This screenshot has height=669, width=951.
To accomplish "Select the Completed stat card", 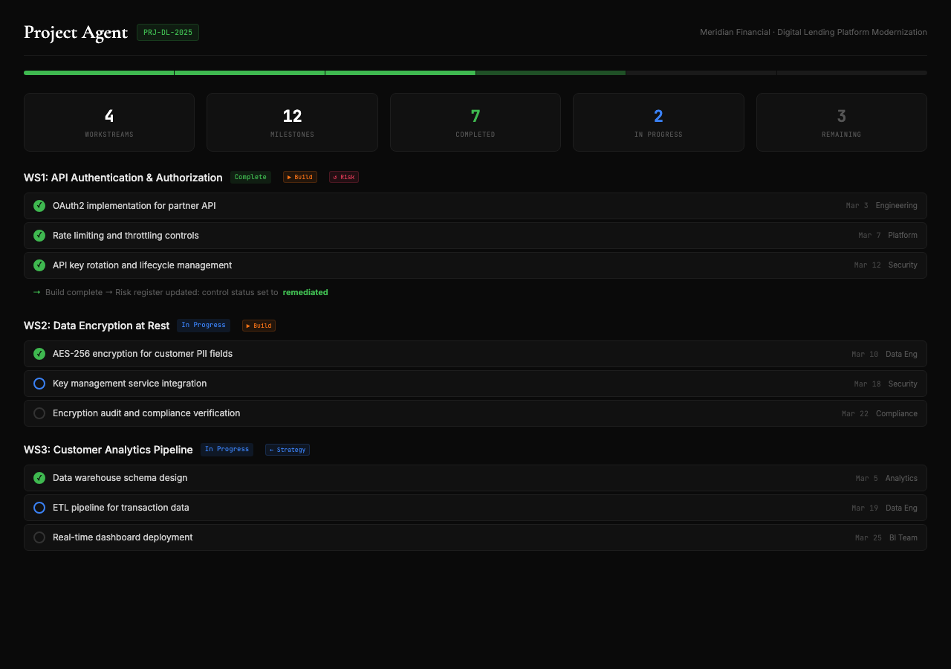I will (475, 122).
